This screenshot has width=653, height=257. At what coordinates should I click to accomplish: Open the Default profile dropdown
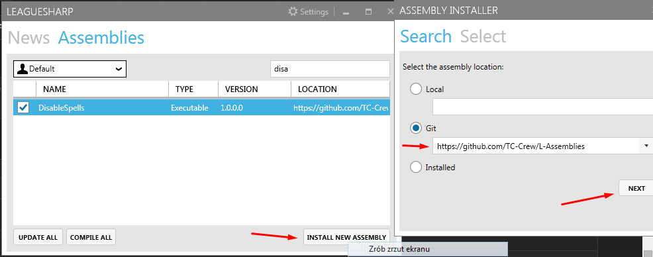click(x=70, y=69)
